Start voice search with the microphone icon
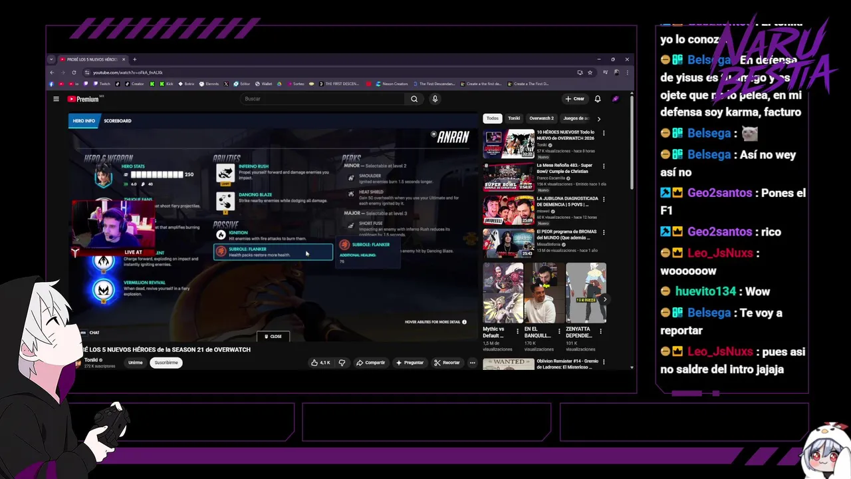Image resolution: width=851 pixels, height=479 pixels. [435, 99]
